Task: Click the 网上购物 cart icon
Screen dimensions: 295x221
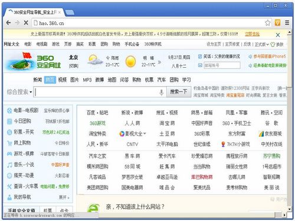Action: coord(9,143)
